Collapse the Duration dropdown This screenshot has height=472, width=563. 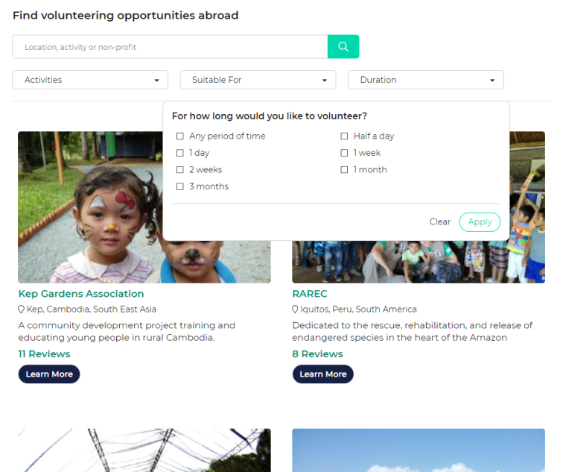pyautogui.click(x=425, y=80)
